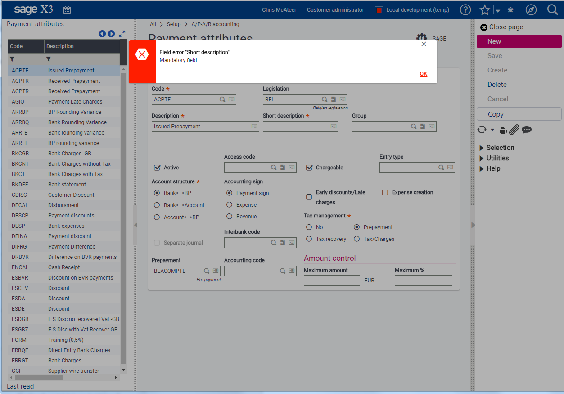The image size is (564, 394).
Task: Select Tax recovery tax management option
Action: point(309,239)
